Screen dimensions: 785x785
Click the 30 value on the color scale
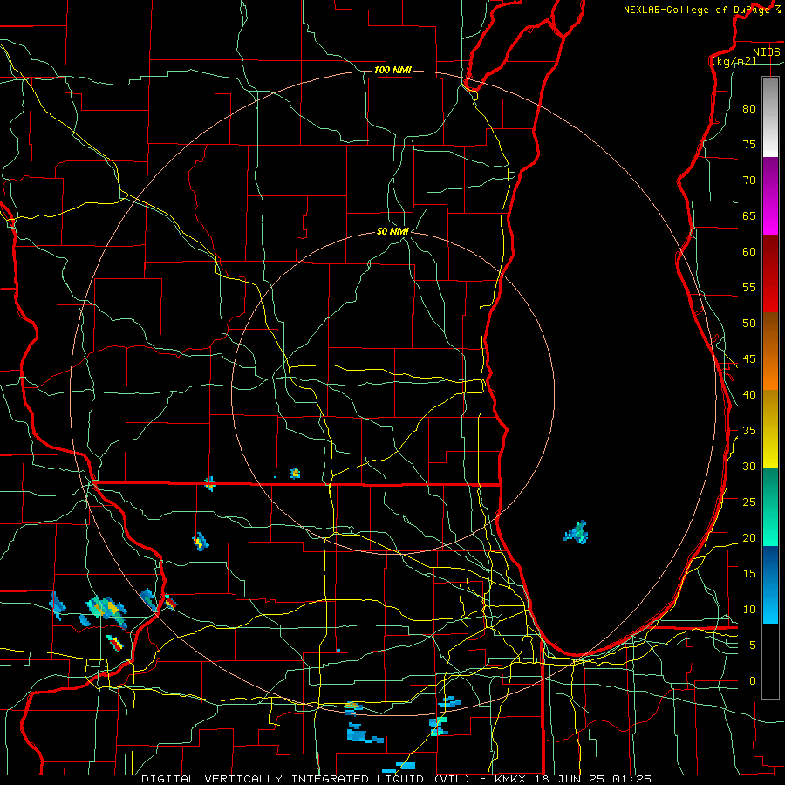[x=749, y=467]
